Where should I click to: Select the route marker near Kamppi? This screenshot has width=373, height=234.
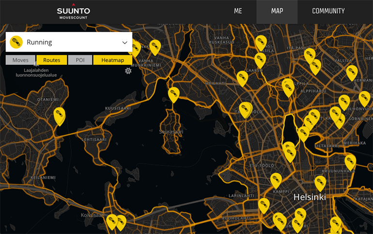[276, 180]
